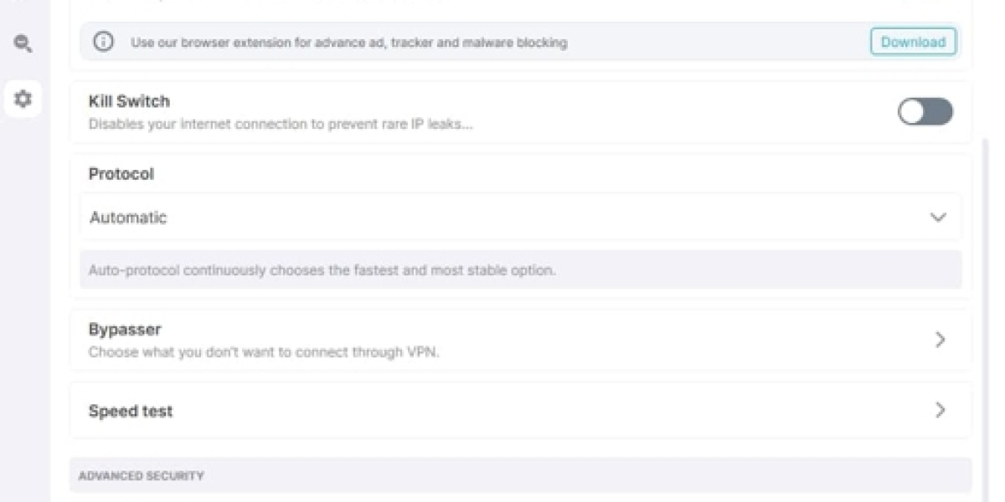Open the Speed test option
Image resolution: width=1005 pixels, height=502 pixels.
[x=520, y=411]
